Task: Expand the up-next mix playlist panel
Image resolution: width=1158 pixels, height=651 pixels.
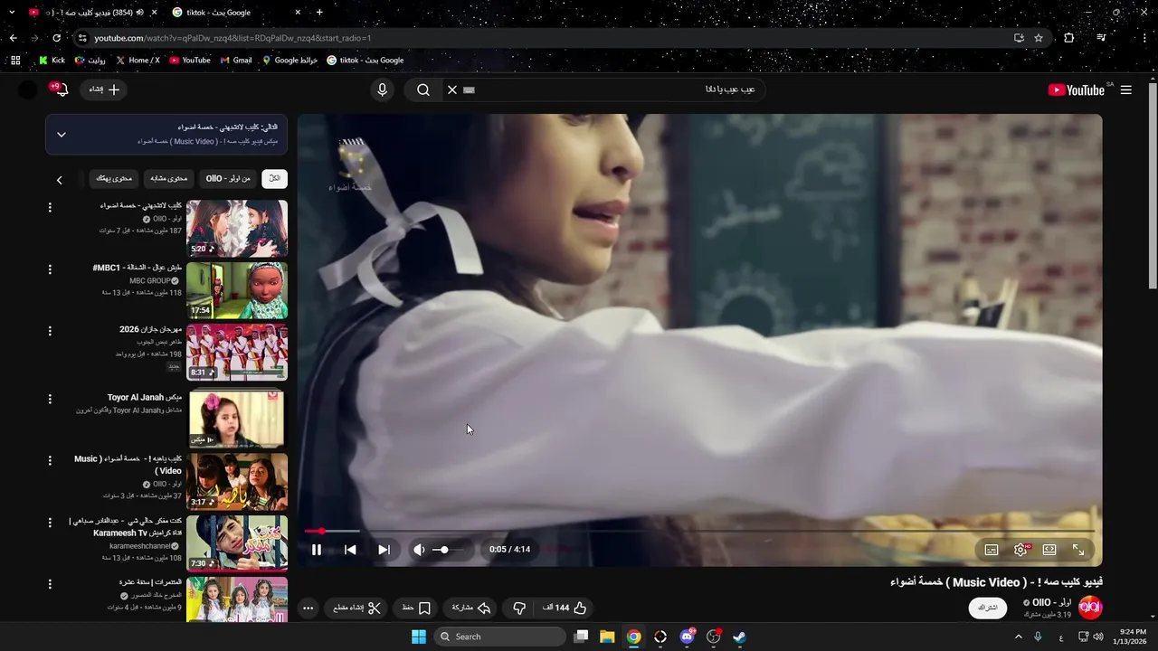Action: (x=61, y=134)
